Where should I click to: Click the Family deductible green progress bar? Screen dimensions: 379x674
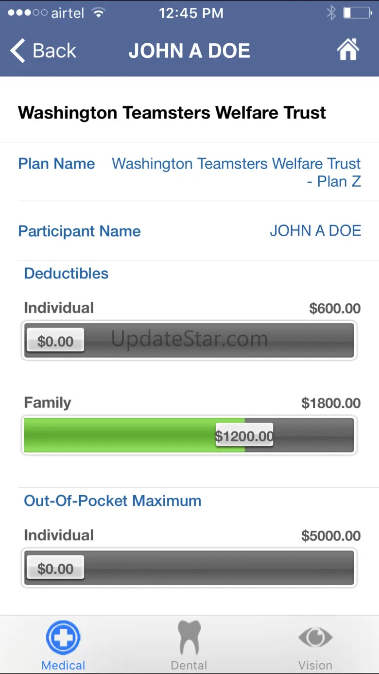[189, 435]
